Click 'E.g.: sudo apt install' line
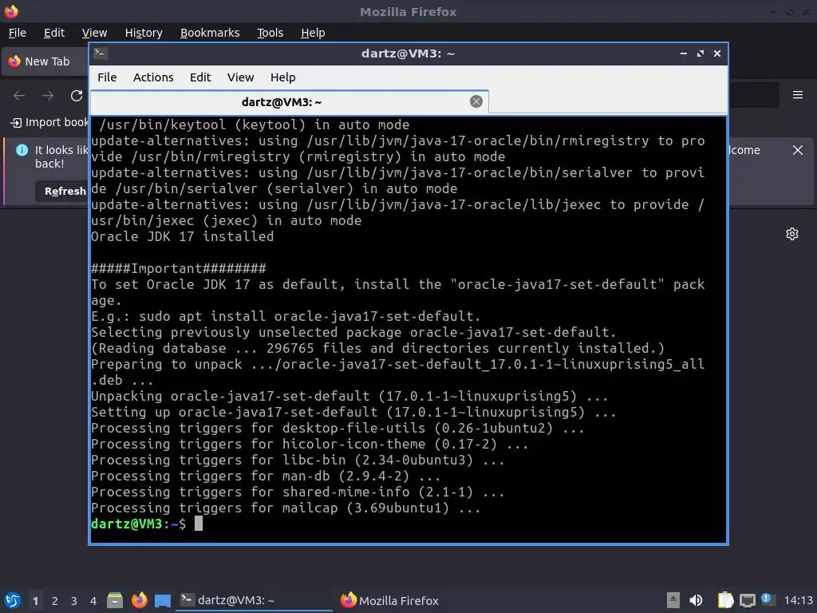The image size is (817, 613). (x=286, y=316)
